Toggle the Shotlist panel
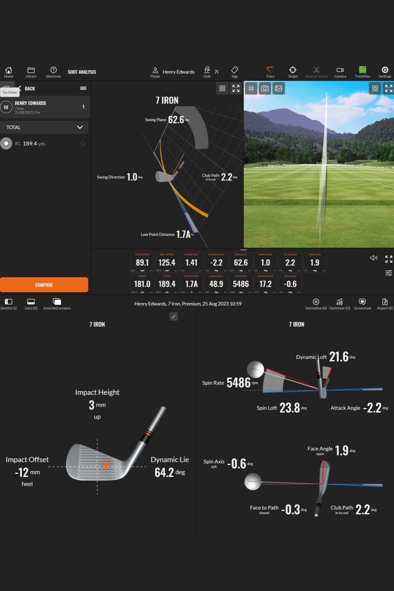 8,304
